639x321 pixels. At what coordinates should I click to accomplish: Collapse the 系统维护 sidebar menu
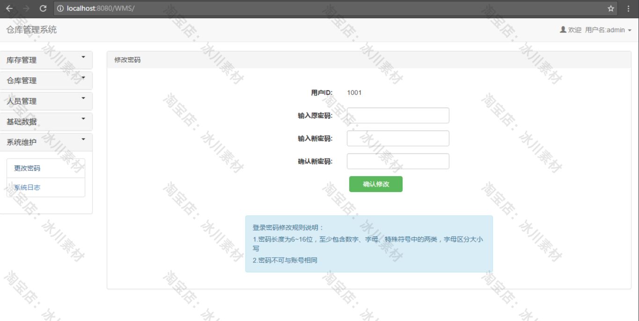46,143
